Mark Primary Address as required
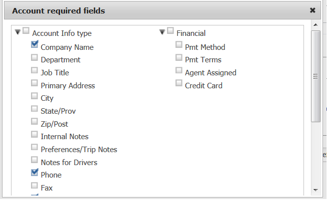This screenshot has height=201, width=327. point(34,83)
